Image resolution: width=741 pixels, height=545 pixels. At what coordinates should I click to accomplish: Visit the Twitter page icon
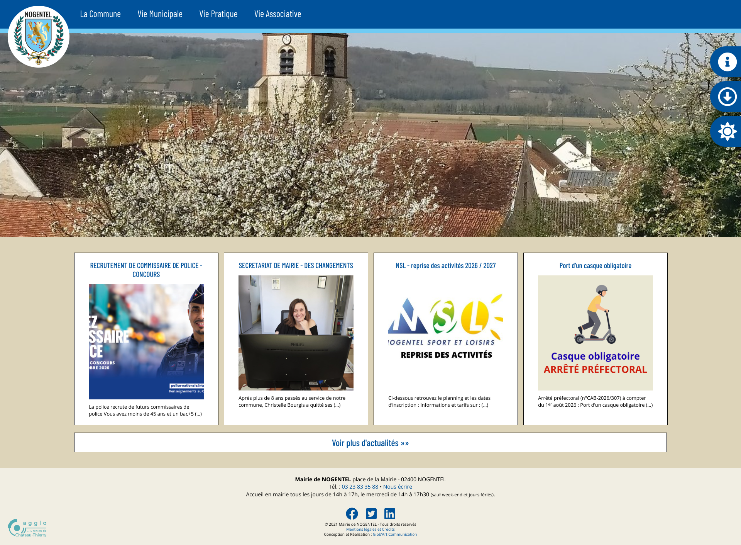coord(371,514)
